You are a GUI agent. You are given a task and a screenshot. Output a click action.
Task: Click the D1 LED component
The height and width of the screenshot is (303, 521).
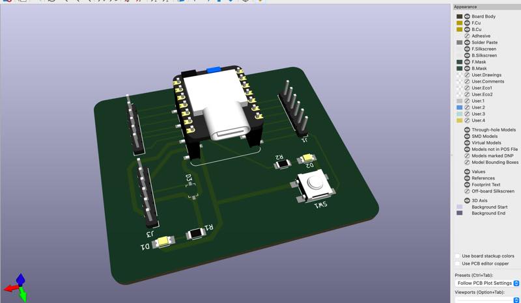click(163, 242)
